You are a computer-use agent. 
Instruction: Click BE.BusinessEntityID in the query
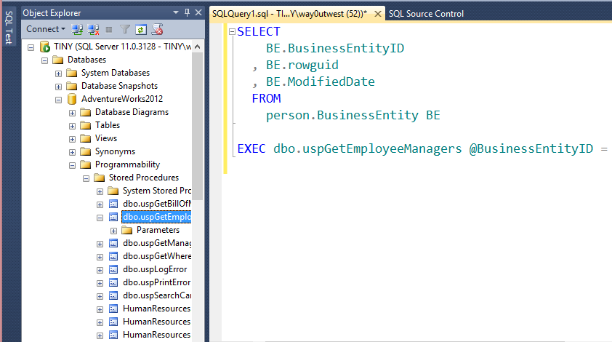335,49
